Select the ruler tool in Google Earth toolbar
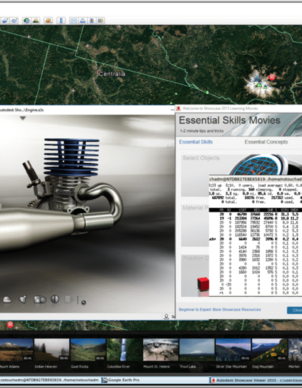 (61, 21)
